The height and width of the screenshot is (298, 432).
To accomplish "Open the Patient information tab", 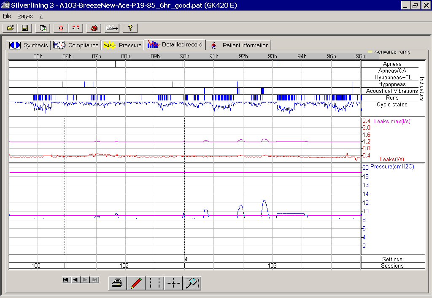I will click(x=239, y=45).
